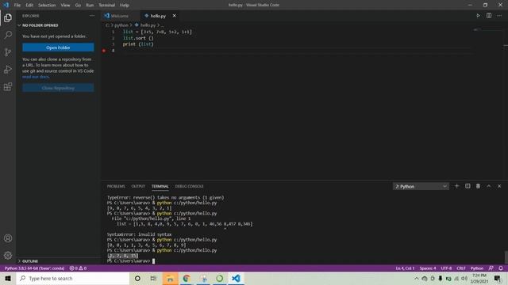
Task: Open the Search view in activity bar
Action: pyautogui.click(x=8, y=35)
